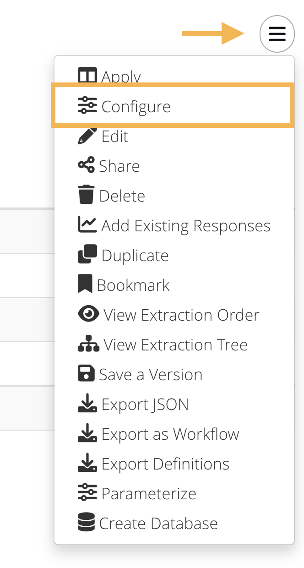
Task: Click the Apply columns icon
Action: click(x=87, y=76)
